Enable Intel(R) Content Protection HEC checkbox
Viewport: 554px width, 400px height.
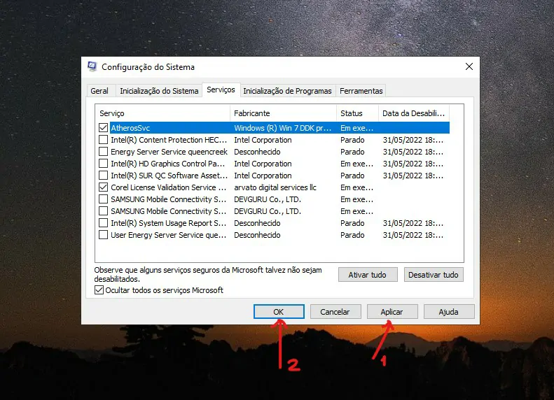tap(103, 140)
